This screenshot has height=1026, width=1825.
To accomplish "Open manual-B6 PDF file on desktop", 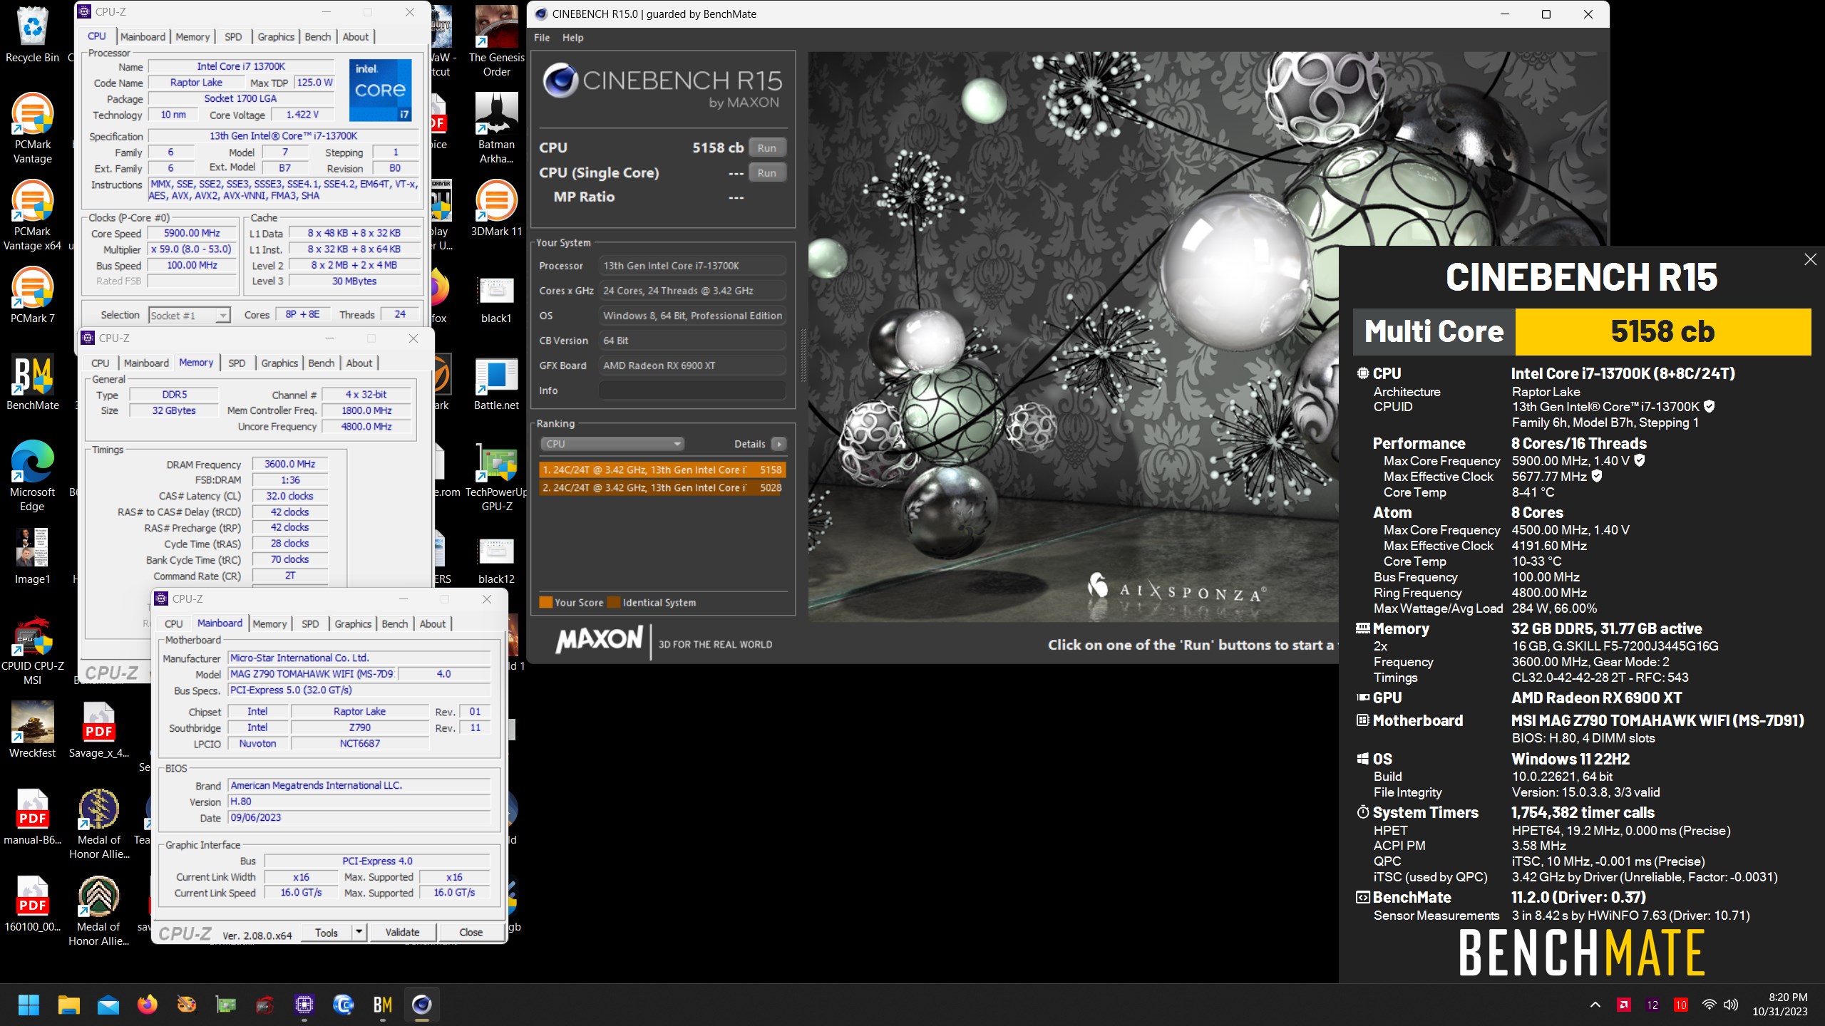I will point(32,817).
